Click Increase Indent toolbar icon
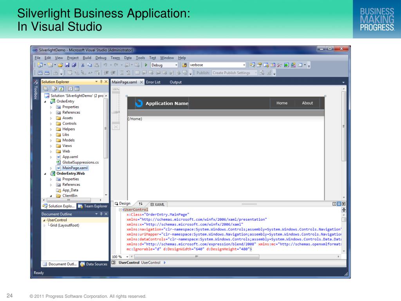 [x=113, y=73]
